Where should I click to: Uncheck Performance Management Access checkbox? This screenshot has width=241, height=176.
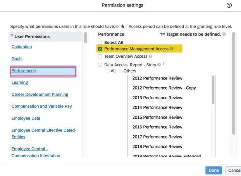click(100, 49)
